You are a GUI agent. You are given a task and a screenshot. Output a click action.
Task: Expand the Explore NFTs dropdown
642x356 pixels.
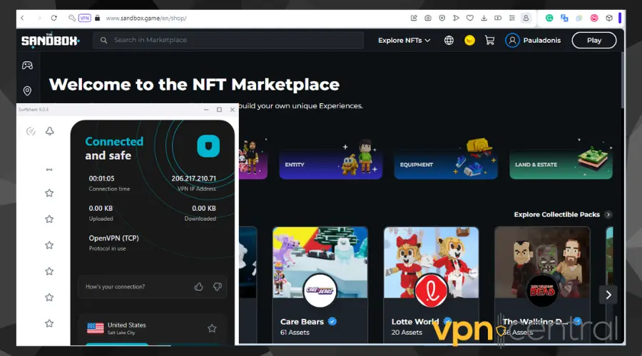click(404, 40)
